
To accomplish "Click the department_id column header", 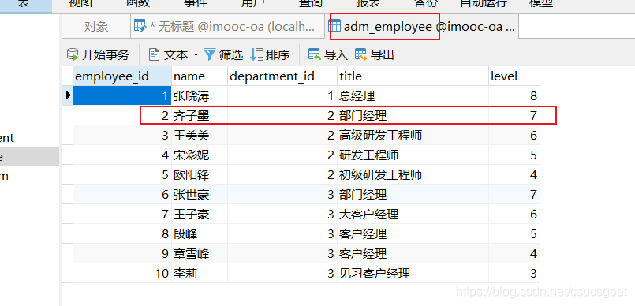I will 282,76.
